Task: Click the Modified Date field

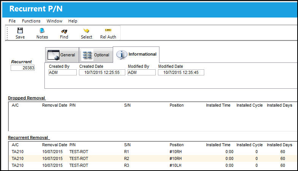Action: click(x=181, y=72)
